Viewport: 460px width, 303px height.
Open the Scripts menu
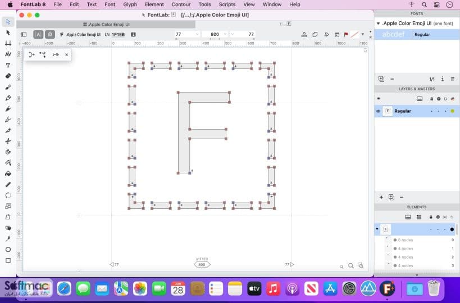click(x=227, y=4)
